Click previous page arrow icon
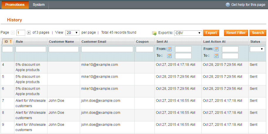268x134 pixels. [13, 32]
